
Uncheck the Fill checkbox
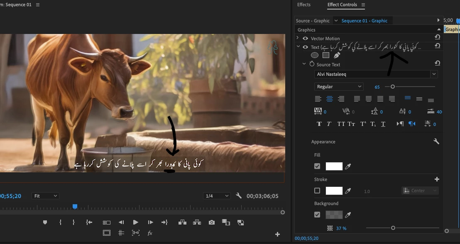point(317,166)
